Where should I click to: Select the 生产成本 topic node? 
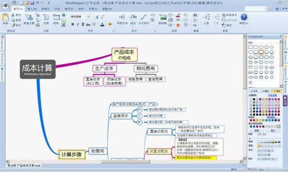pos(105,68)
